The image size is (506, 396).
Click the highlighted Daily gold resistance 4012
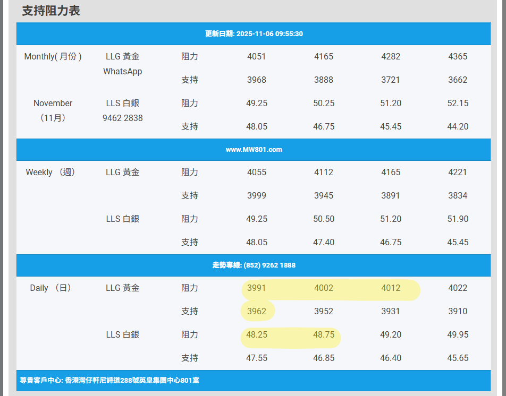(391, 288)
